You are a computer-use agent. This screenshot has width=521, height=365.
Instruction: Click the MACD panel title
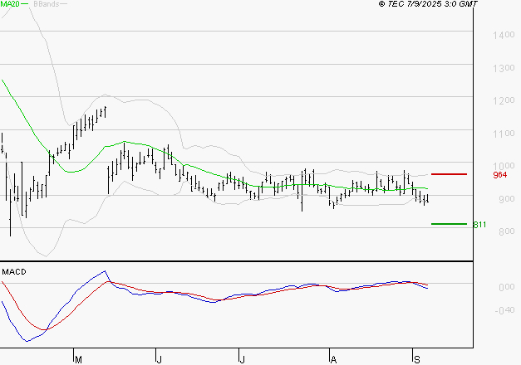click(x=14, y=272)
